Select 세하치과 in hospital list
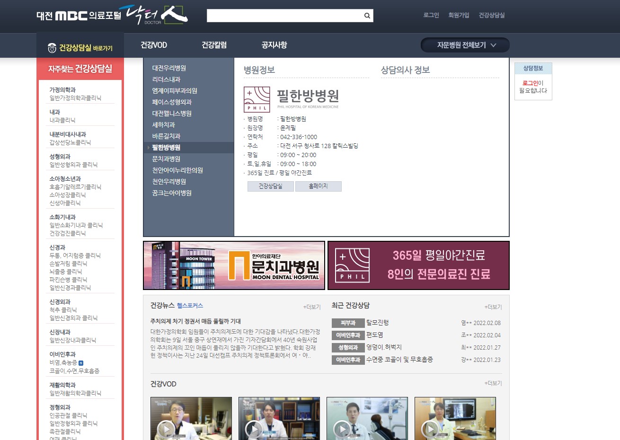The image size is (620, 440). 163,125
